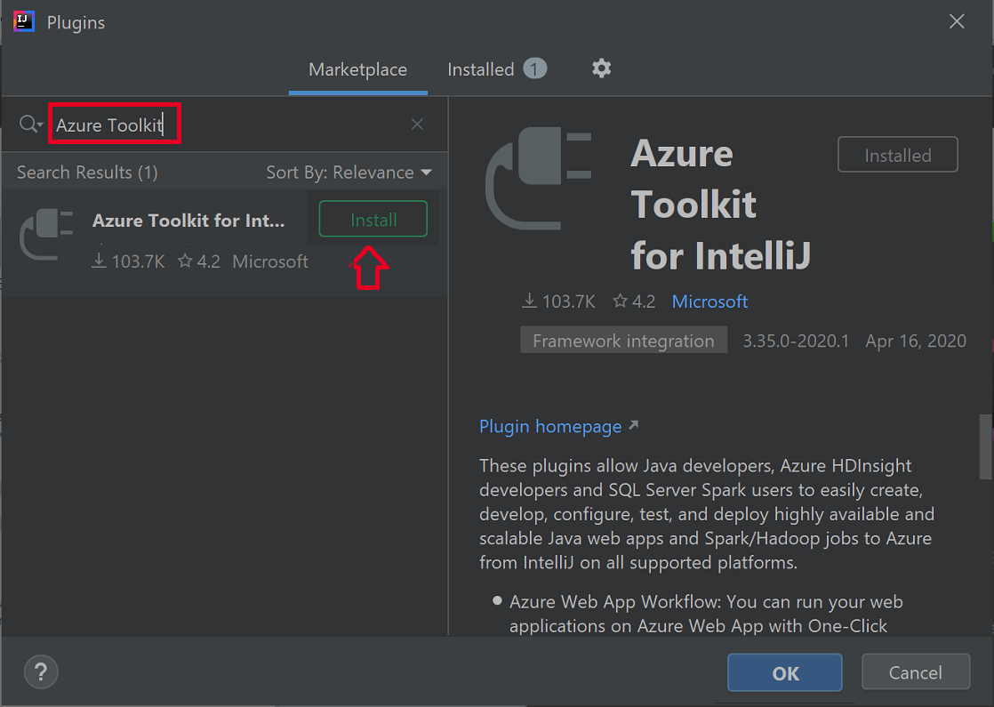Open plugin settings with the gear icon

click(601, 68)
